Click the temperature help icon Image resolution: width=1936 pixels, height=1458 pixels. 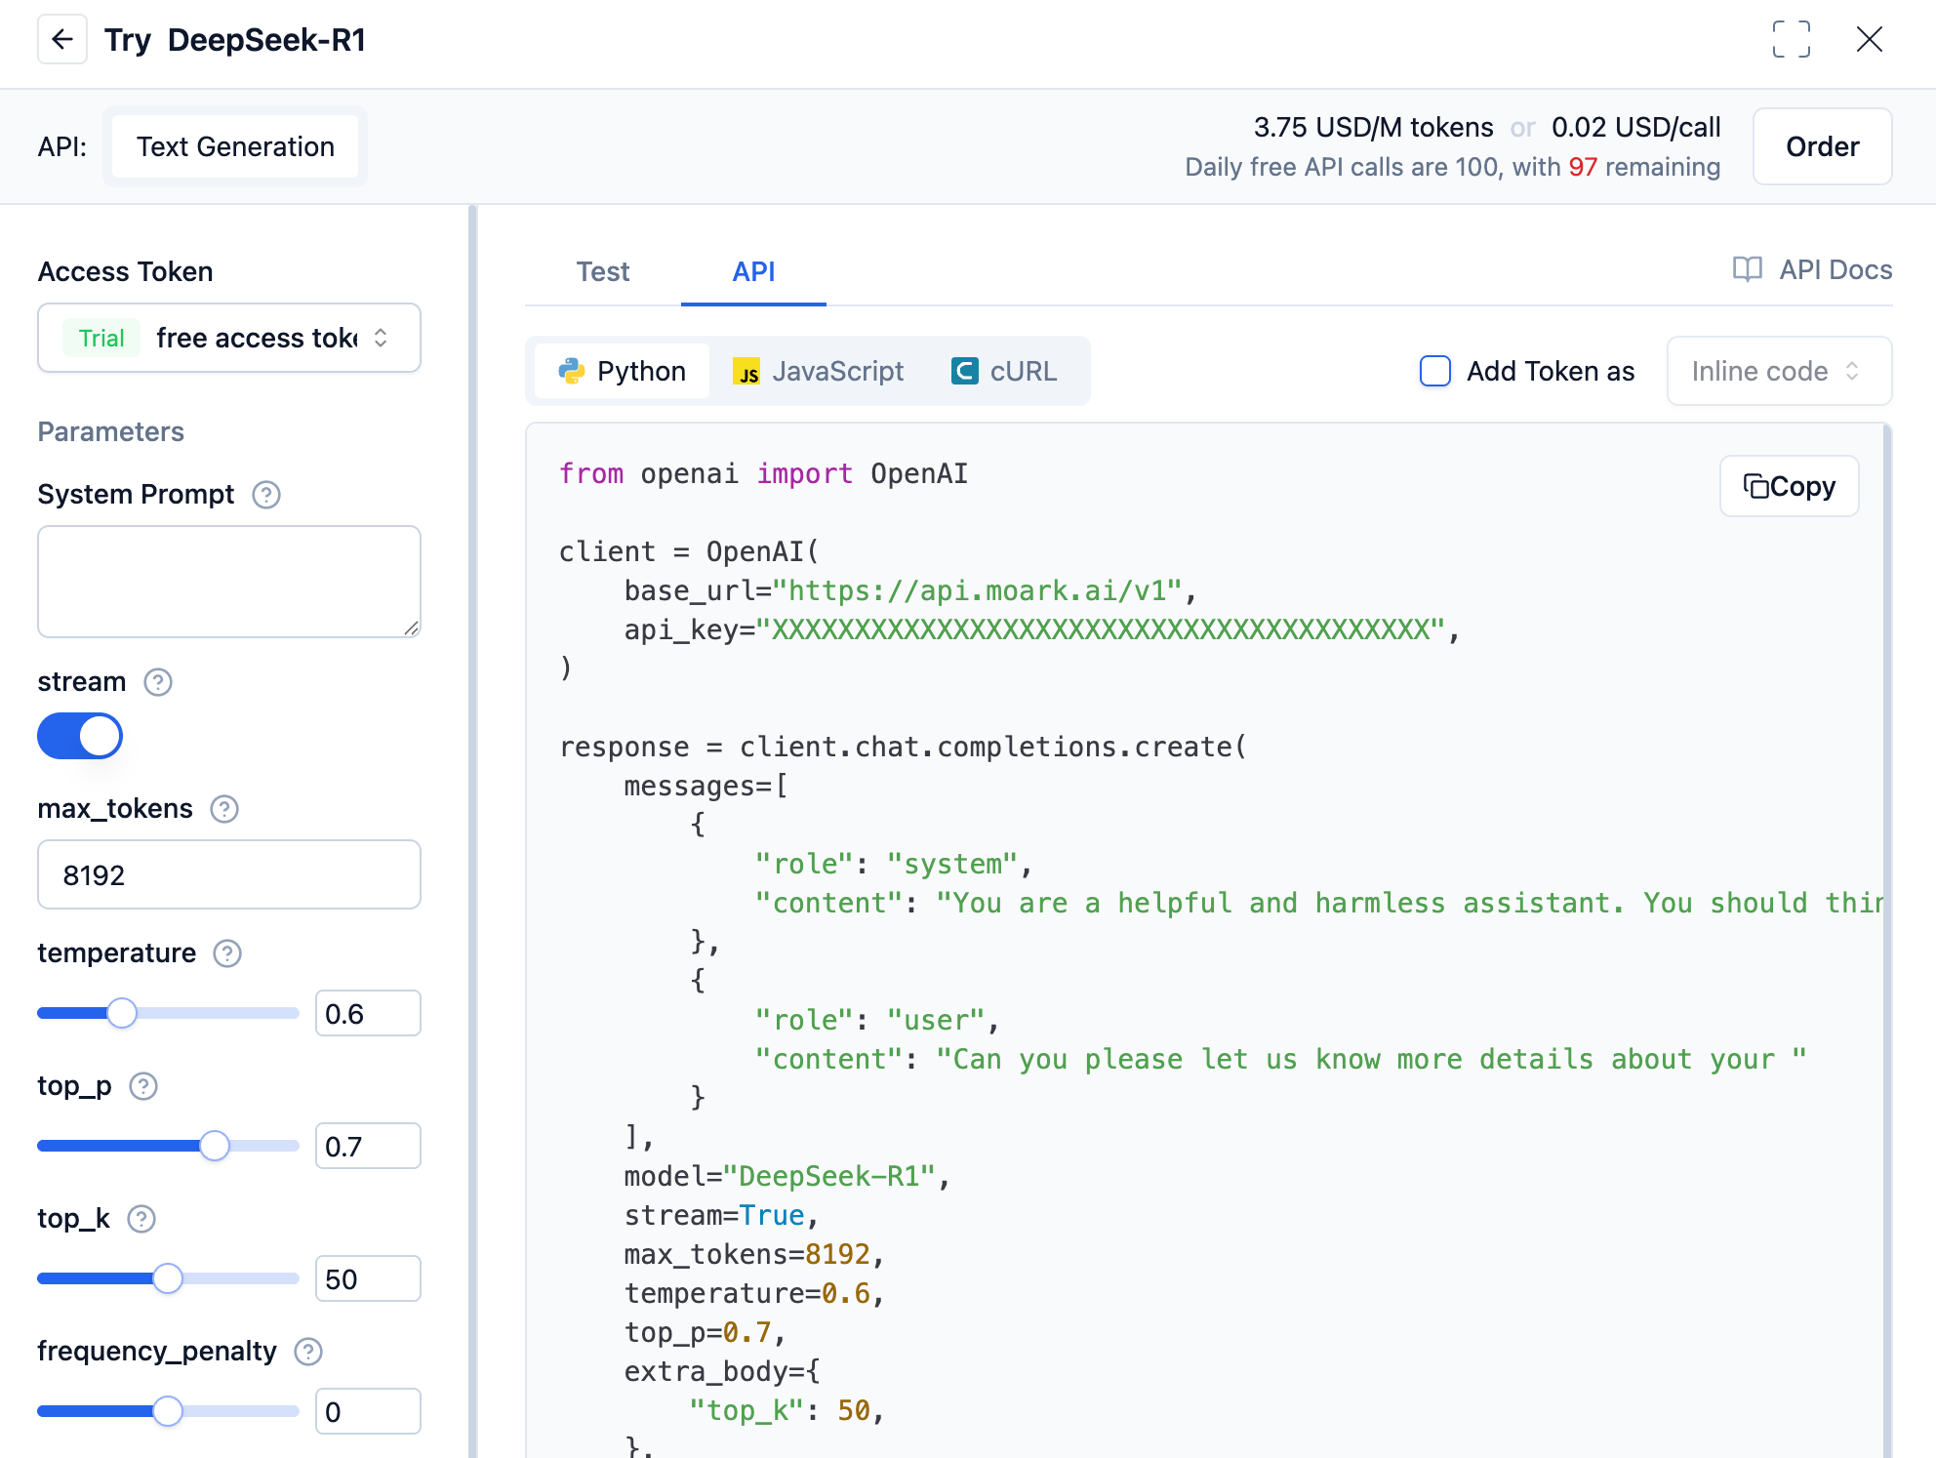point(227,953)
